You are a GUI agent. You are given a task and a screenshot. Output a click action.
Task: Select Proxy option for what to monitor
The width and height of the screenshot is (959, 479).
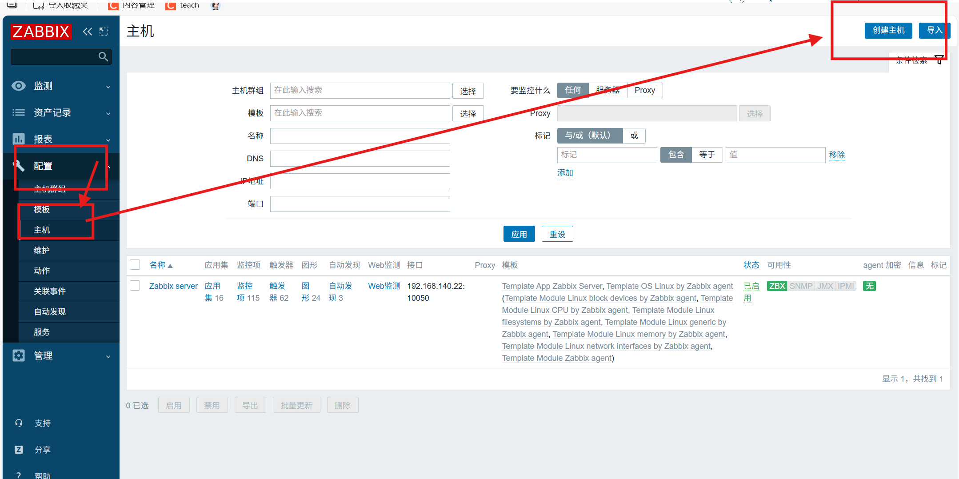[x=645, y=90]
